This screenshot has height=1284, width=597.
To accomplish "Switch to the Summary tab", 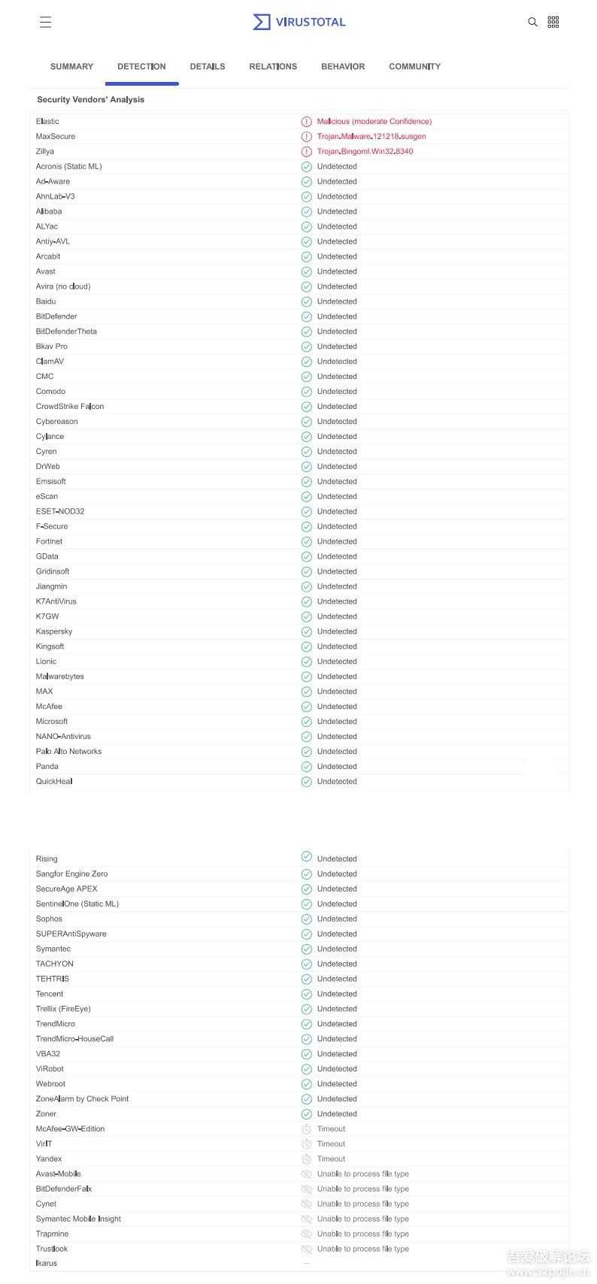I will [71, 67].
